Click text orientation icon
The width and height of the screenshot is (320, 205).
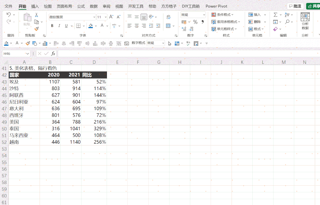tap(151, 17)
